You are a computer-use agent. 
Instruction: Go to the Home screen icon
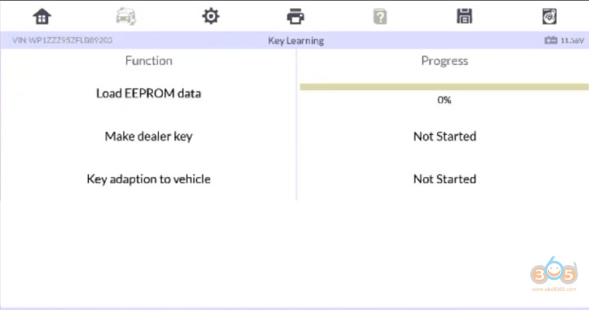pos(42,16)
